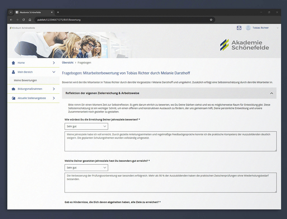The image size is (287, 219).
Task: Open a new browser tab with plus button
Action: pos(58,12)
